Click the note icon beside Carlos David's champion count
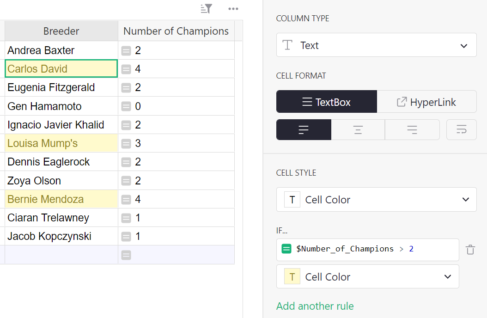The image size is (487, 318). point(126,68)
